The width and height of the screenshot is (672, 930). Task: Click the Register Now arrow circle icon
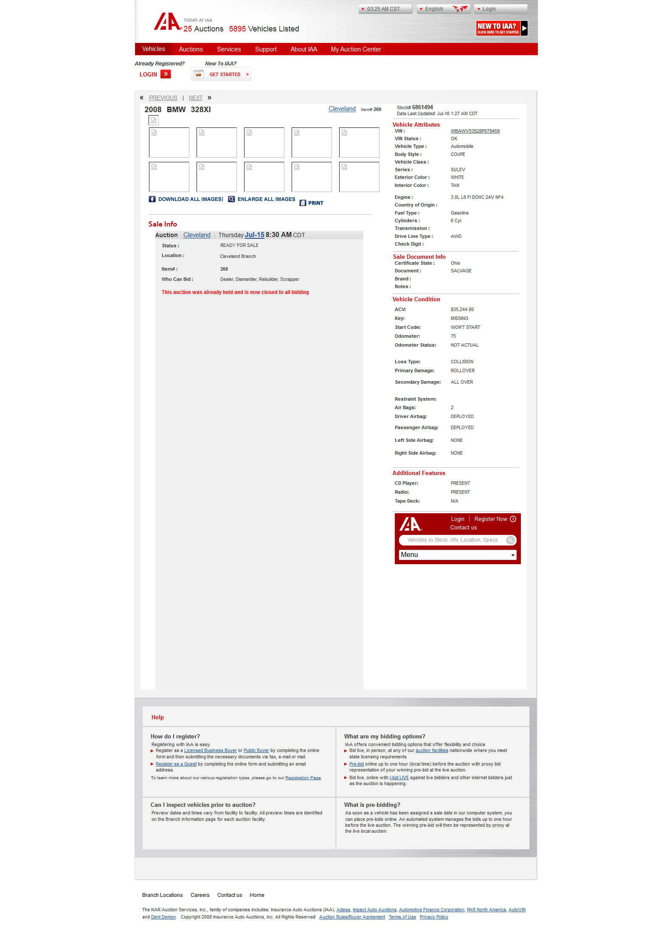513,519
